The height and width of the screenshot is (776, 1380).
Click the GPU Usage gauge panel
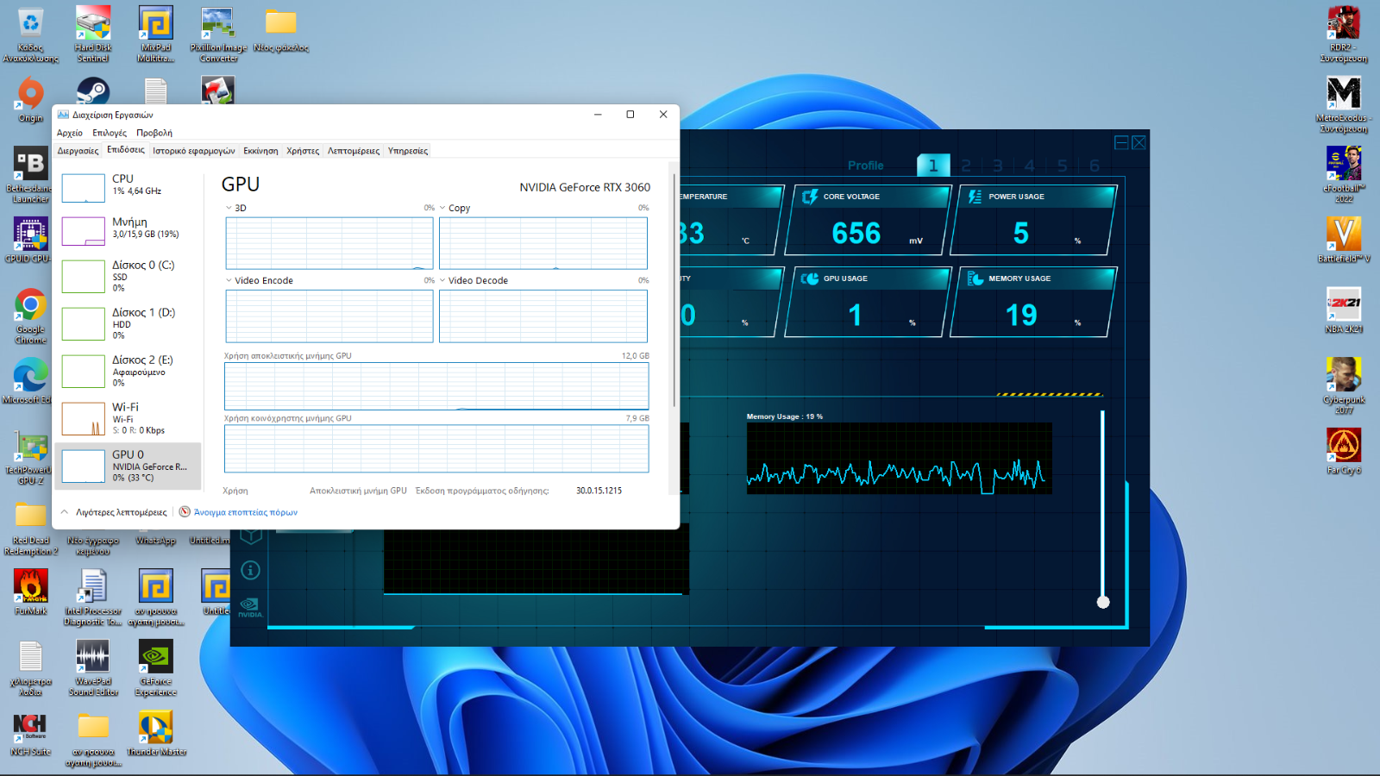coord(869,302)
